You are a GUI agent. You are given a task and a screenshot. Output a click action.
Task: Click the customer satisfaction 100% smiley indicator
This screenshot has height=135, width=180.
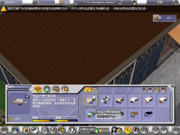(x=156, y=18)
